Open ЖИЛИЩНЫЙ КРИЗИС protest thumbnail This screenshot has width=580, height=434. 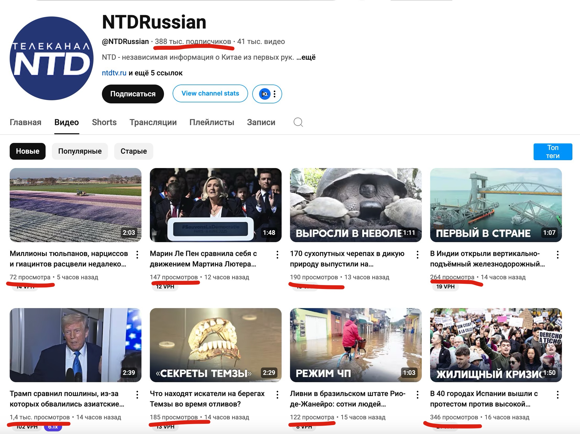[x=496, y=345]
